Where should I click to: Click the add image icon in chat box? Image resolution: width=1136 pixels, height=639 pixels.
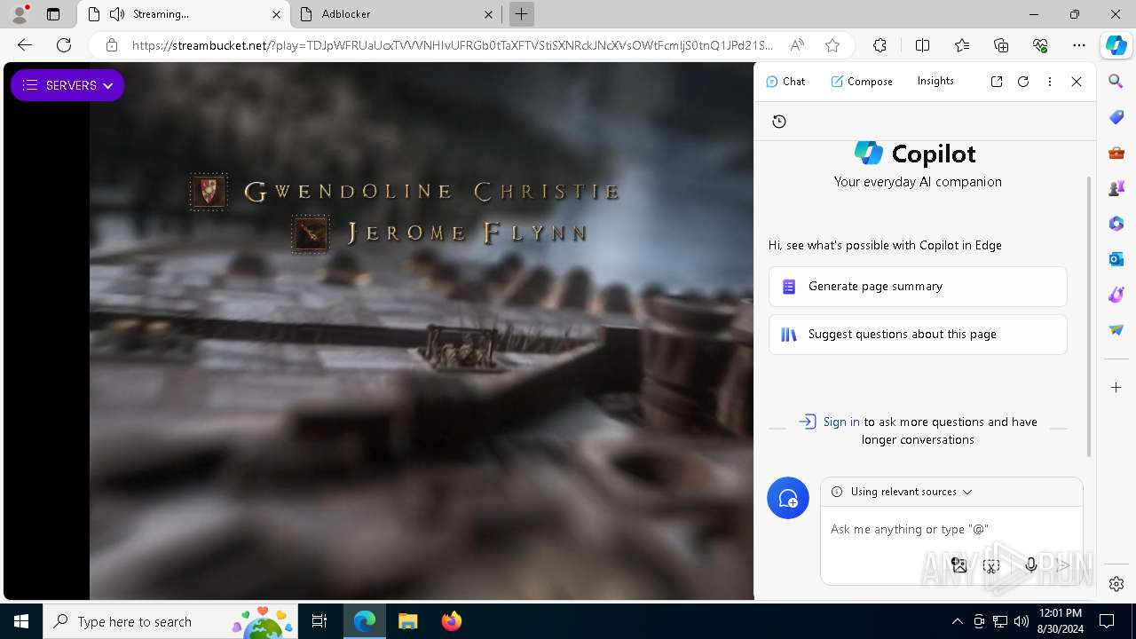[x=959, y=565]
